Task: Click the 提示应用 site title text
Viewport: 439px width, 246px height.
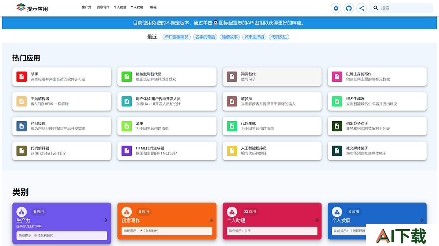Action: tap(37, 9)
